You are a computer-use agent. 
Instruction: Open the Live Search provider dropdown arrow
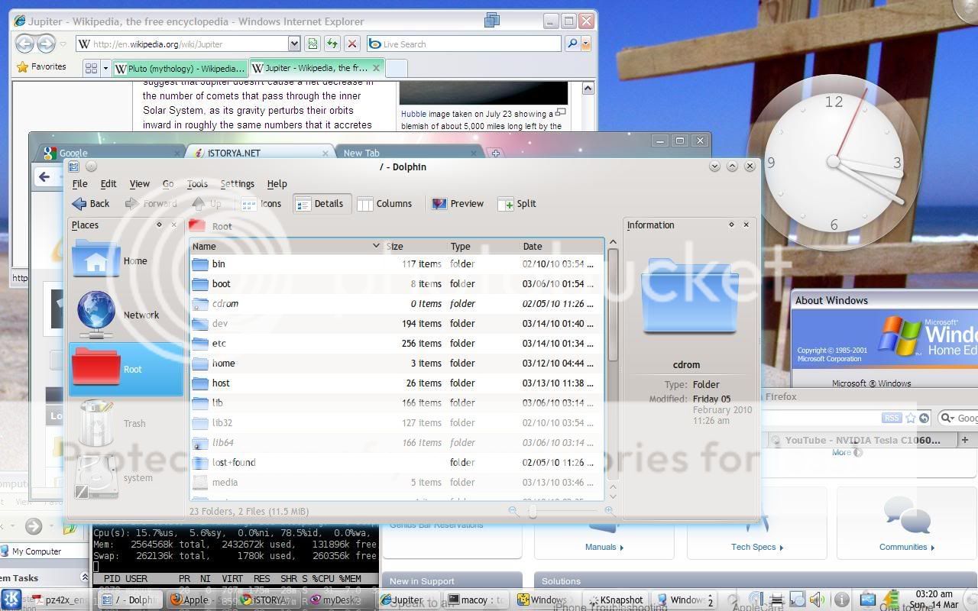[x=586, y=44]
